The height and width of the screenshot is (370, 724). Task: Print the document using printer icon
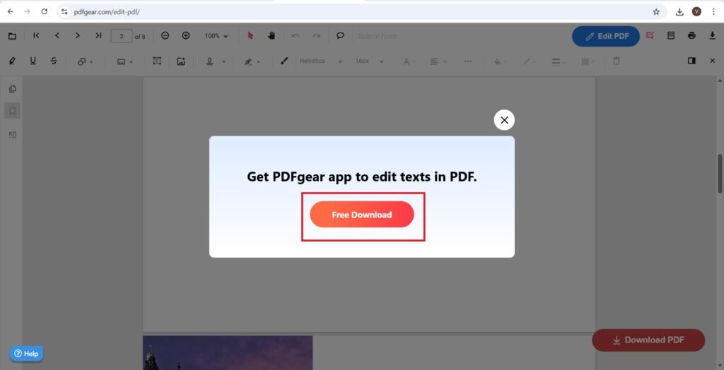tap(691, 36)
